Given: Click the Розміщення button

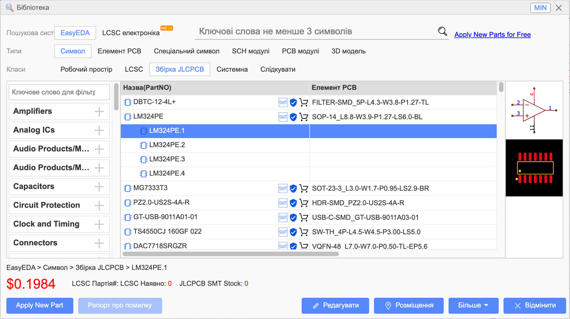Looking at the screenshot, I should tap(409, 305).
